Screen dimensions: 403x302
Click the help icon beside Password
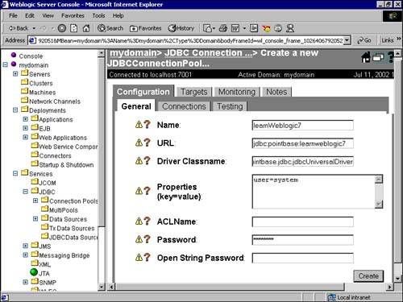pyautogui.click(x=147, y=239)
